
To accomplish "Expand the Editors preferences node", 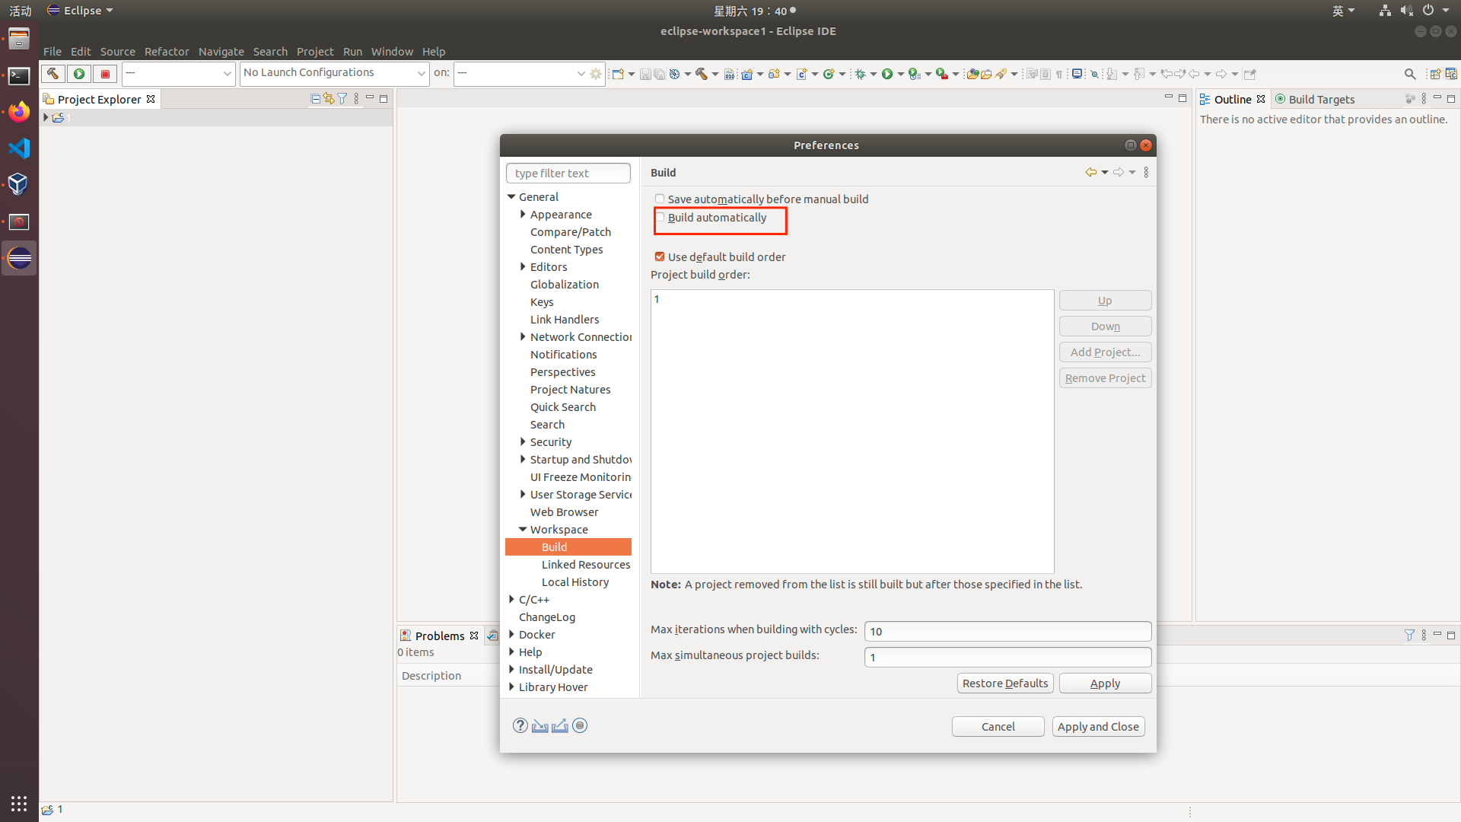I will point(523,267).
